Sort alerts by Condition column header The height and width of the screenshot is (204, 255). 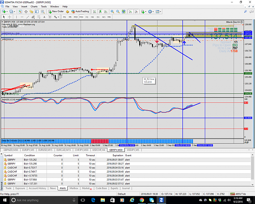pos(29,155)
